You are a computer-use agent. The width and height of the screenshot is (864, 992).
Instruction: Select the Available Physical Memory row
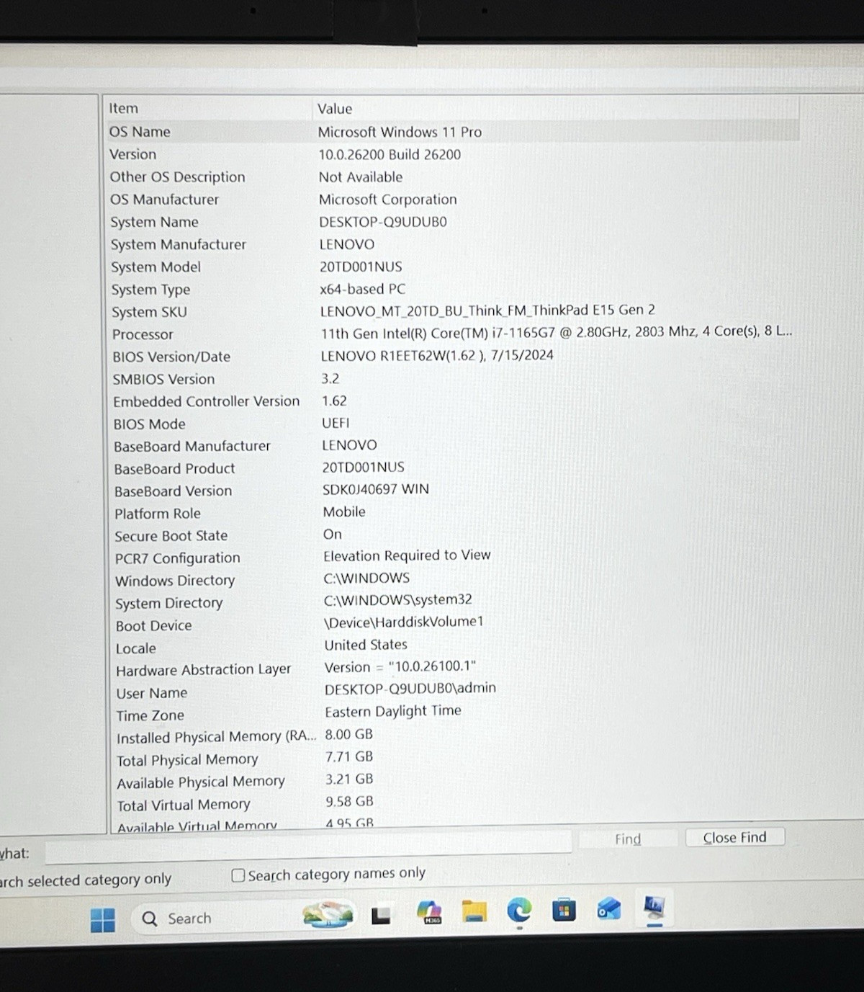pos(452,780)
